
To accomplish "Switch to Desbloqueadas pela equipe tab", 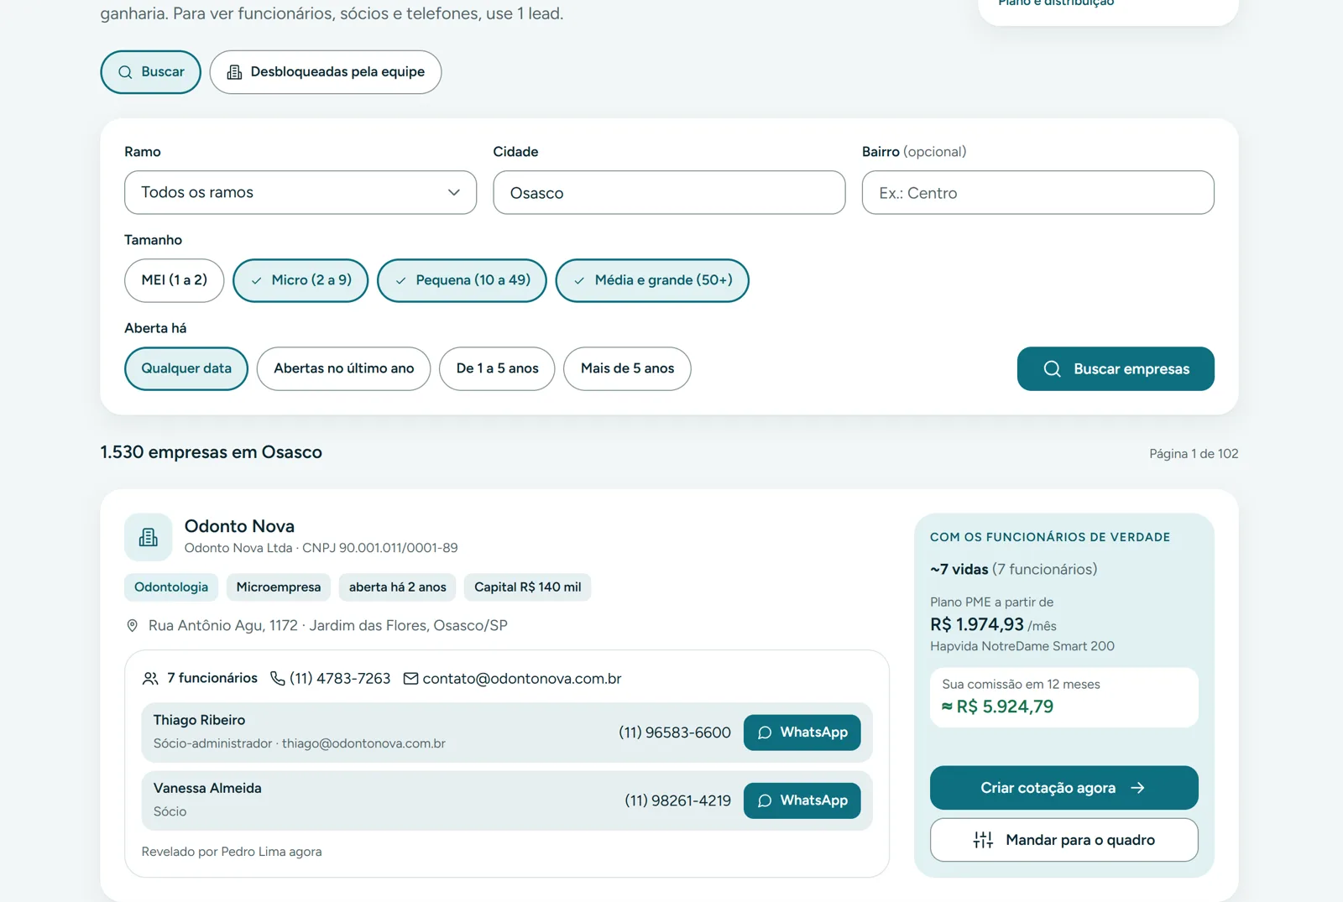I will (326, 72).
